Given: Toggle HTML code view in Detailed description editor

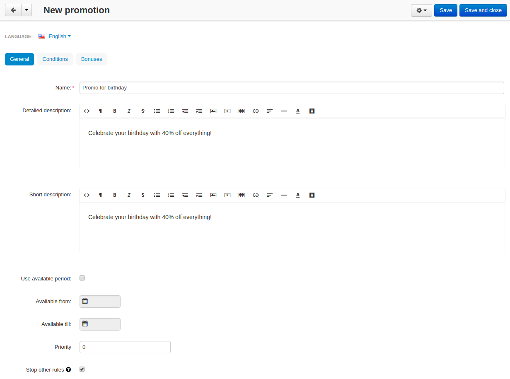Looking at the screenshot, I should 87,111.
